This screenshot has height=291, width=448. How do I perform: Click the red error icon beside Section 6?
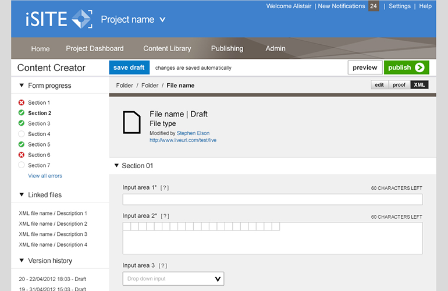22,155
